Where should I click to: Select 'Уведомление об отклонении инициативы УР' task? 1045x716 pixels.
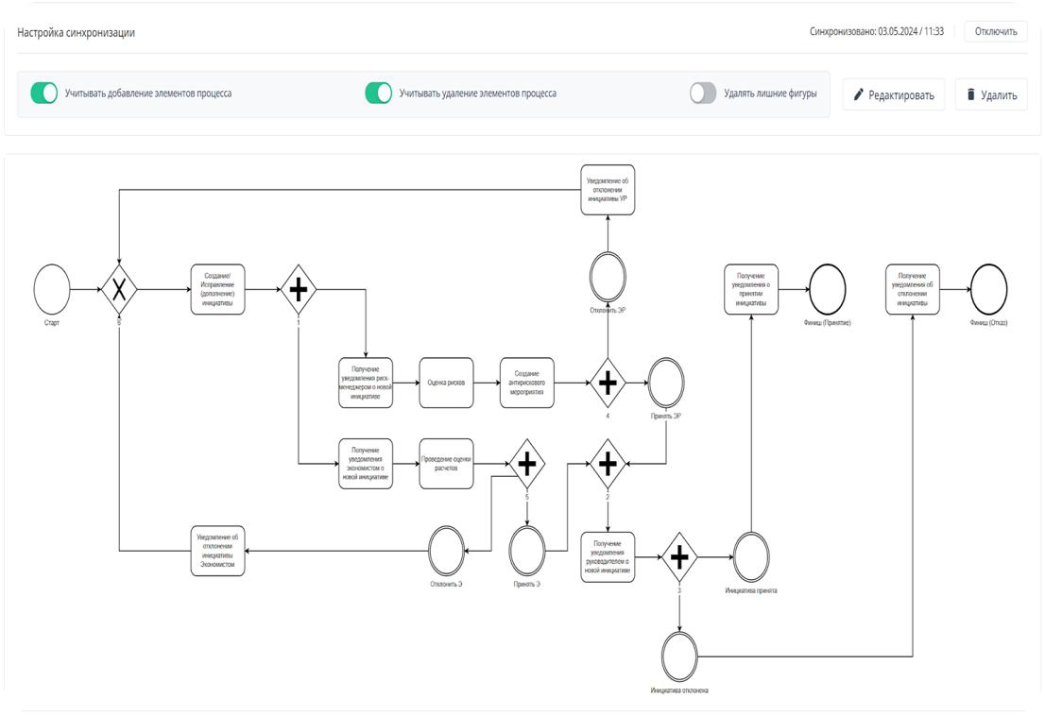point(608,190)
